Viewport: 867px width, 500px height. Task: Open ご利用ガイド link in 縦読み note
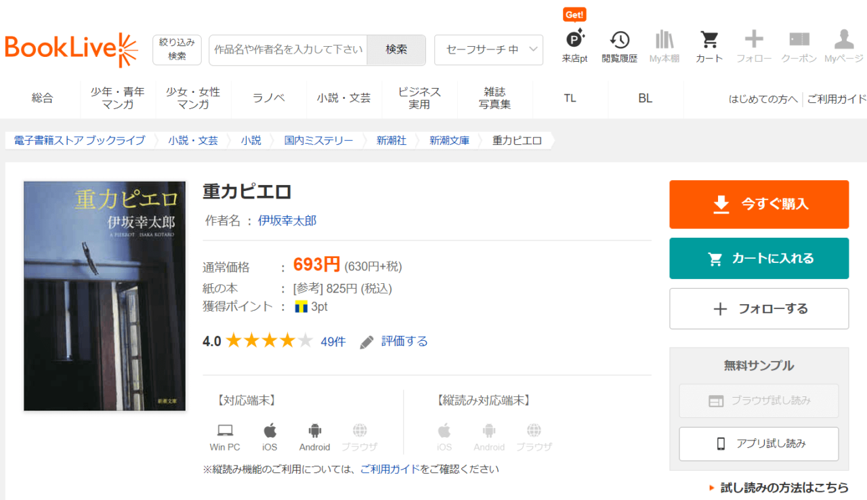coord(390,469)
